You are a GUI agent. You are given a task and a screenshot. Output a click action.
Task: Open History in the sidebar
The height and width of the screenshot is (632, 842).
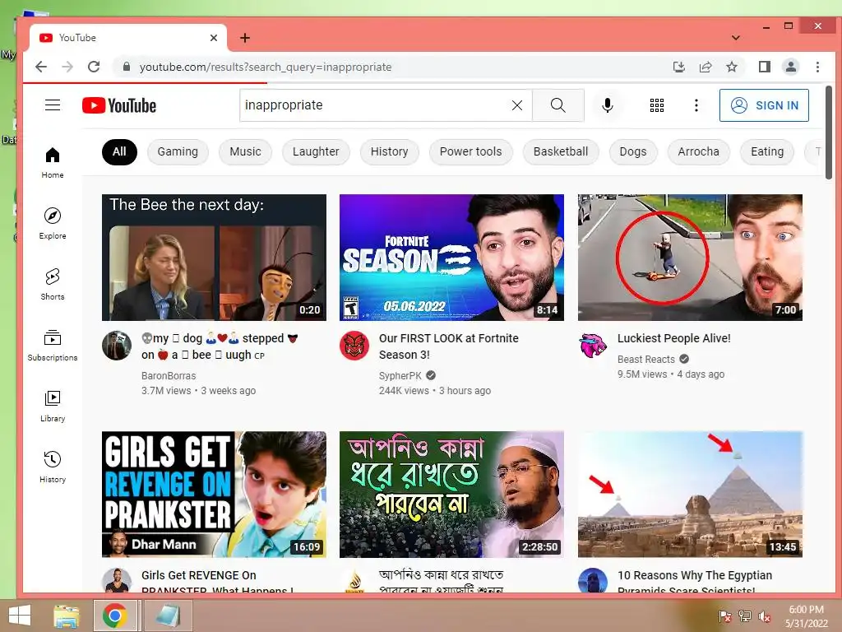[x=53, y=467]
